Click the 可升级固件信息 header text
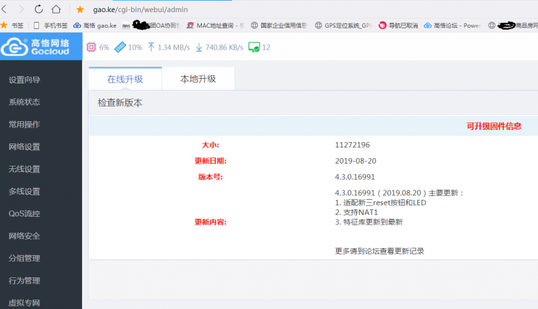The height and width of the screenshot is (309, 538). coord(494,126)
